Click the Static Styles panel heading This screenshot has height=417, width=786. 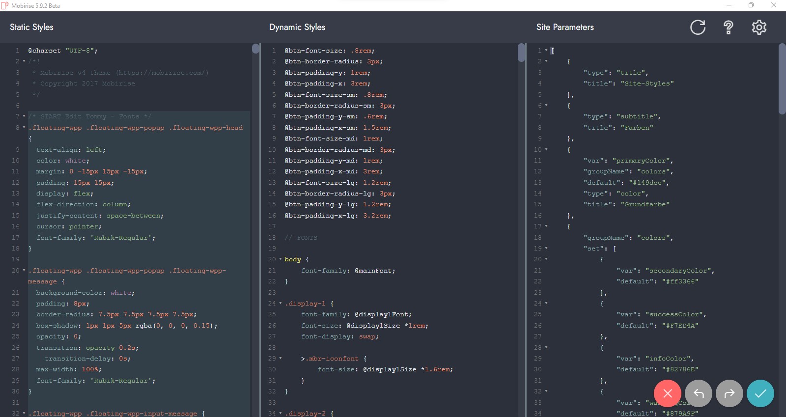point(31,28)
